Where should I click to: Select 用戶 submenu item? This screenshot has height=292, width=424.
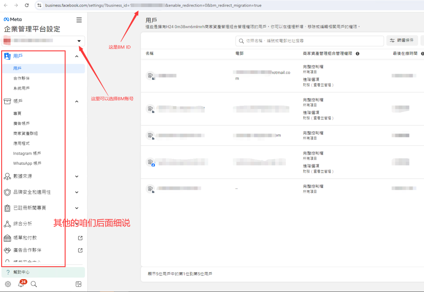coord(43,68)
